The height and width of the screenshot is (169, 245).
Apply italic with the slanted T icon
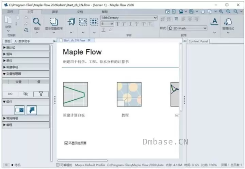[124, 24]
